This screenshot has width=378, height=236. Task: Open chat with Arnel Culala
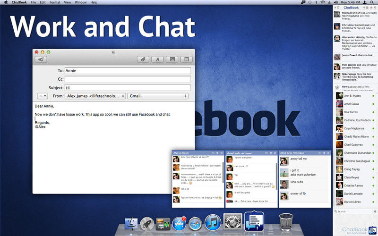click(355, 104)
